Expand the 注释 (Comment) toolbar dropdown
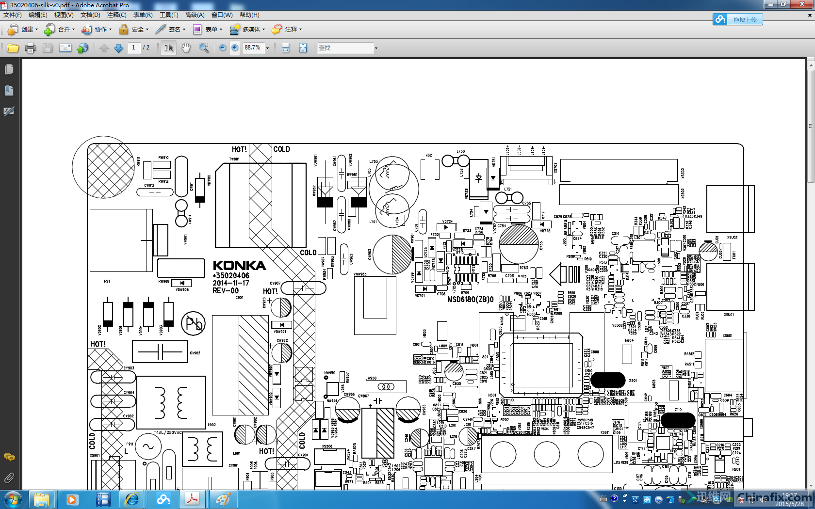Screen dimensions: 815x509 287,30
